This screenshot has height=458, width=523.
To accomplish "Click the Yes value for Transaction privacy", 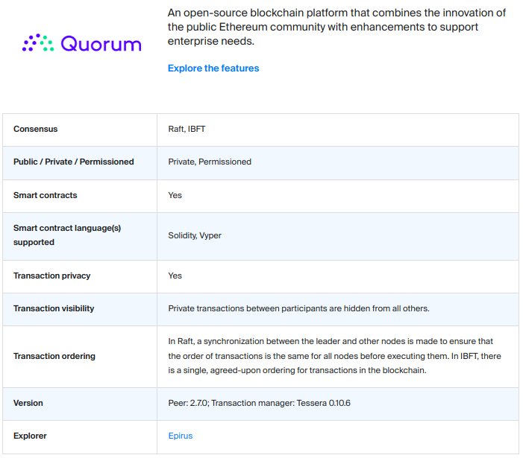I will (175, 276).
